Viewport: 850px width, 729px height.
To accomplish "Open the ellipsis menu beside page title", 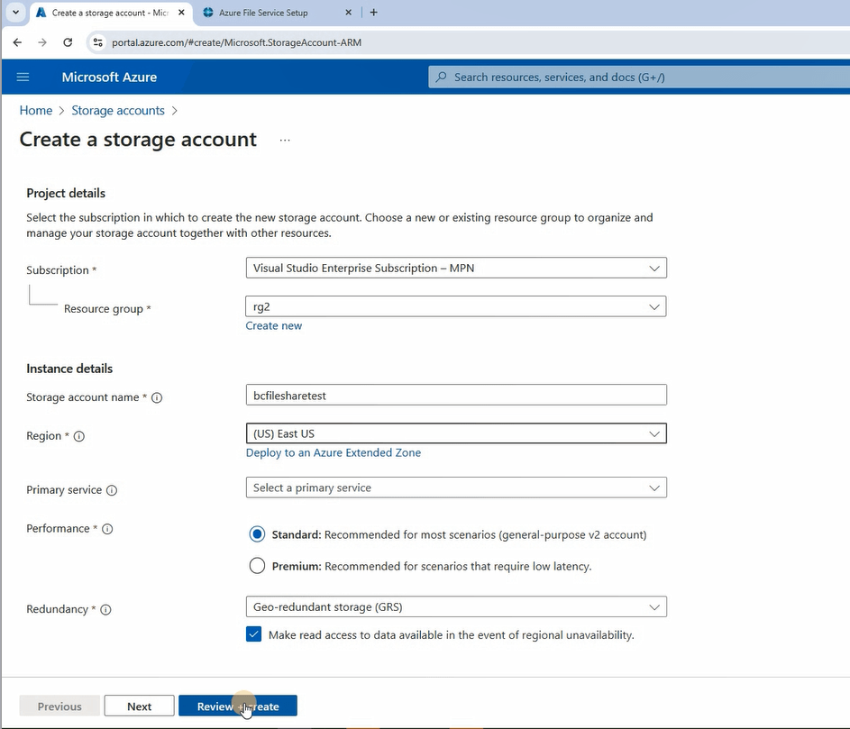I will pyautogui.click(x=285, y=141).
